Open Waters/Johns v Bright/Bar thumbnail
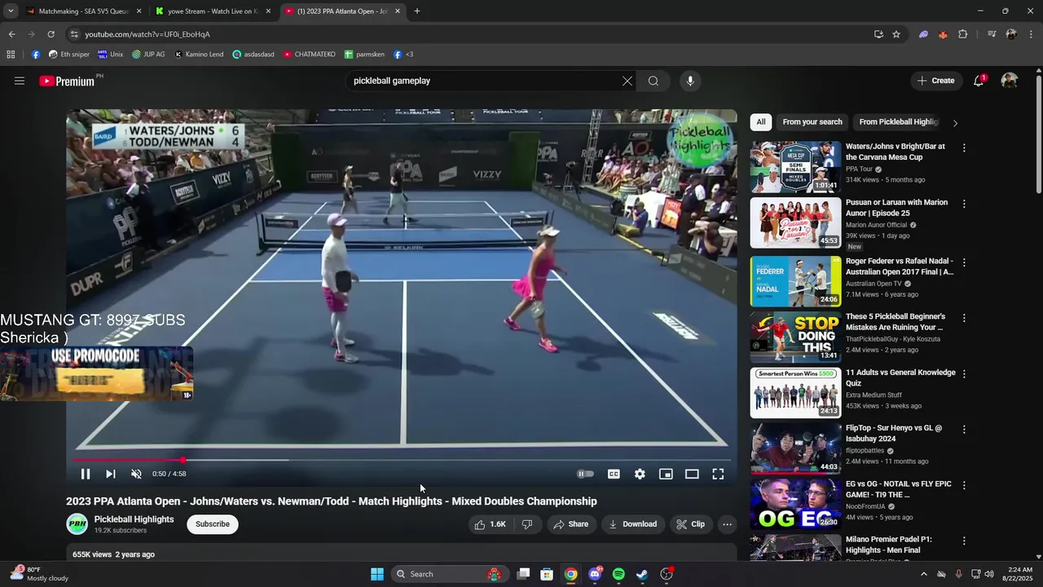The width and height of the screenshot is (1043, 587). (795, 166)
